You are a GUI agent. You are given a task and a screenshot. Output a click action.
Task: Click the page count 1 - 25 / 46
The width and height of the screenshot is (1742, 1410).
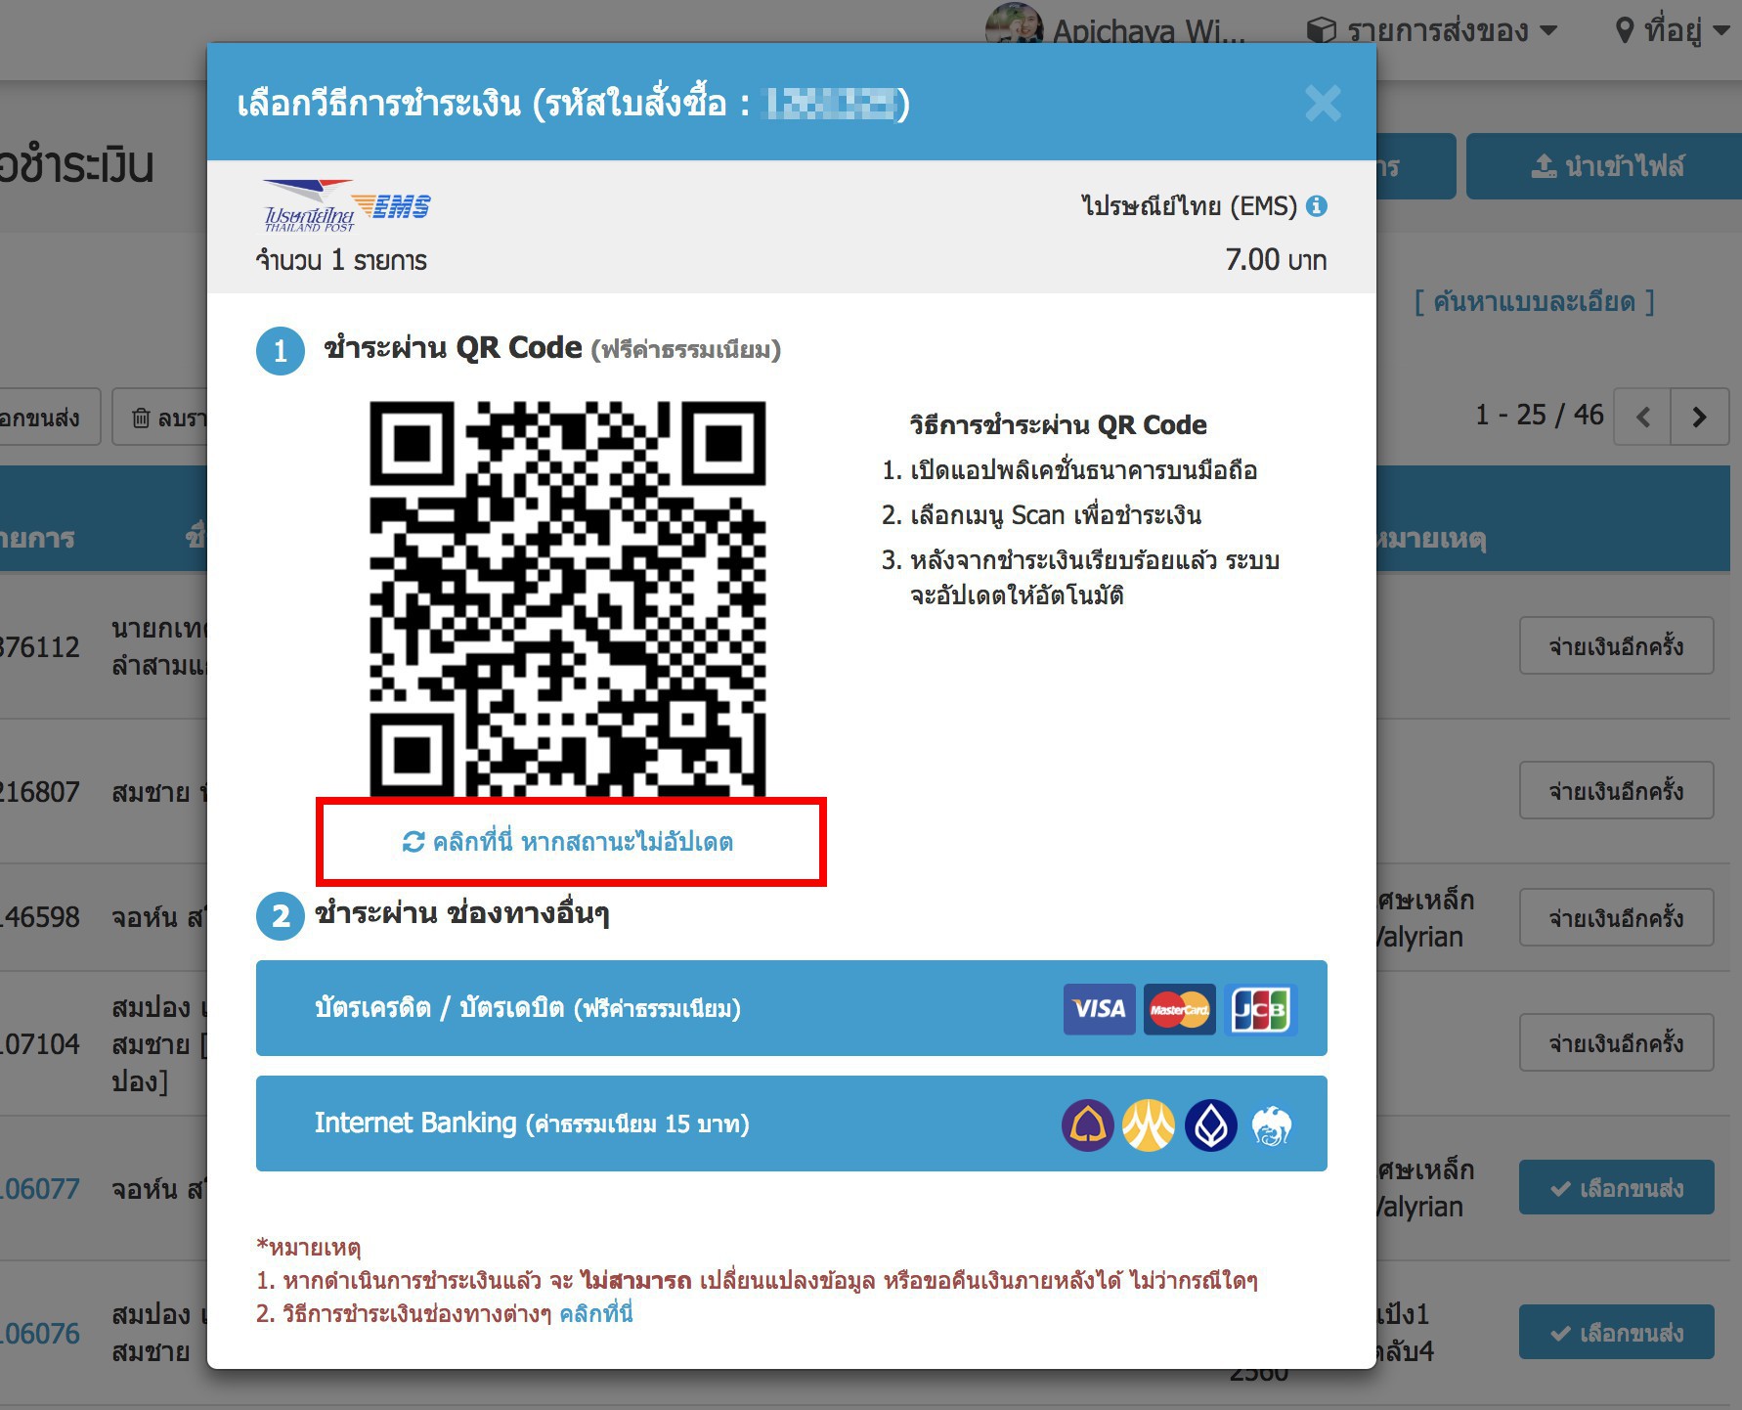pos(1540,416)
